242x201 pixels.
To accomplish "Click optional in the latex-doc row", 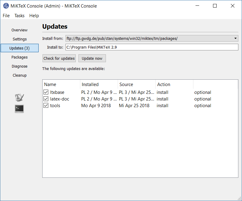I will [x=203, y=99].
